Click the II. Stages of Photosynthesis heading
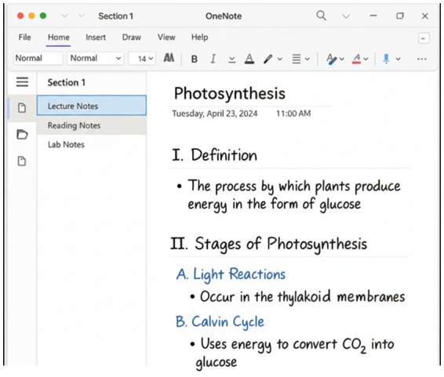Image resolution: width=444 pixels, height=377 pixels. click(269, 244)
